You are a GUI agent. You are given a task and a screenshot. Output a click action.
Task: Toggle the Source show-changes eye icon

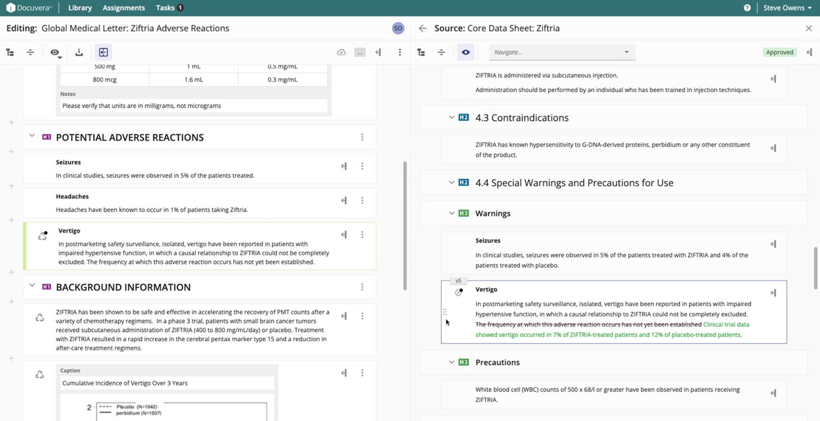tap(465, 52)
